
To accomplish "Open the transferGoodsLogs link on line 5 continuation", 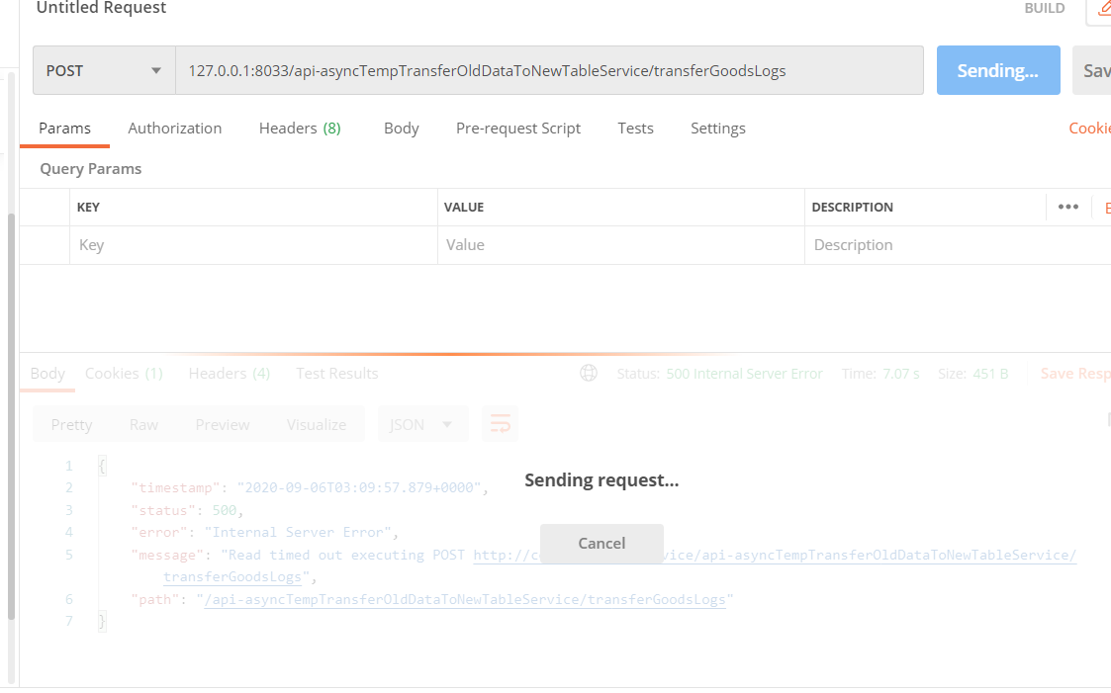I will pyautogui.click(x=232, y=577).
